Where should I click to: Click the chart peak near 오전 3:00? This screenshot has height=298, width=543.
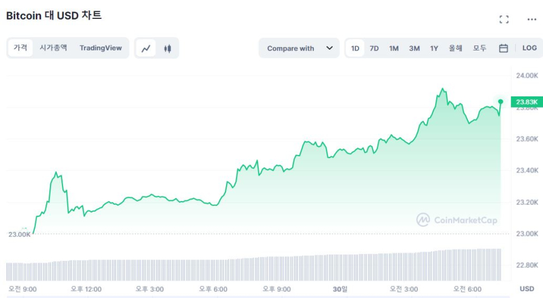tap(443, 89)
